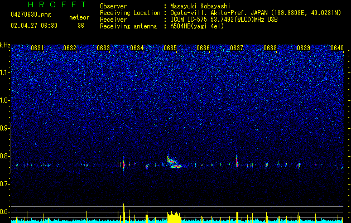Select the file name 04270630.png
351x223 pixels.
[31, 14]
